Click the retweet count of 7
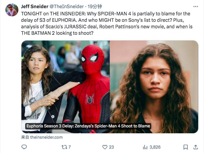This screenshot has width=204, height=153. pos(69,147)
